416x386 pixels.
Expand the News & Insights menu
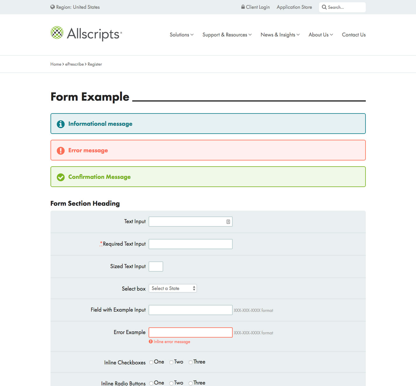tap(280, 35)
